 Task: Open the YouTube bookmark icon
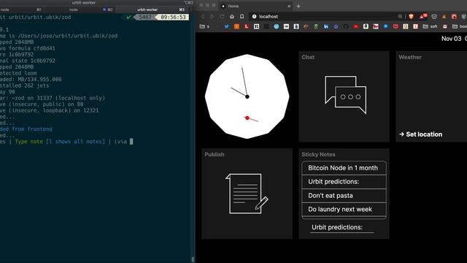[x=356, y=26]
